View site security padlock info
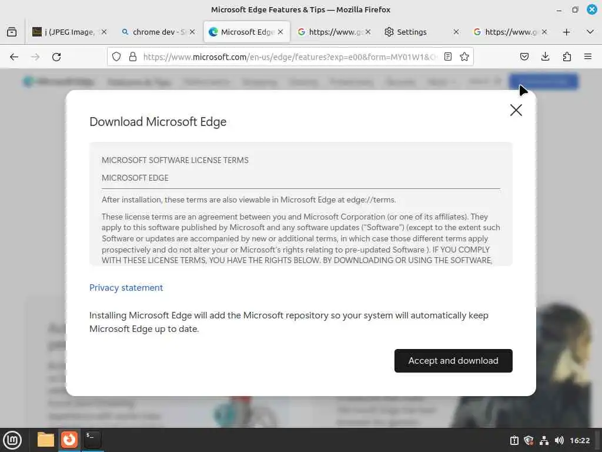602x452 pixels. point(133,57)
